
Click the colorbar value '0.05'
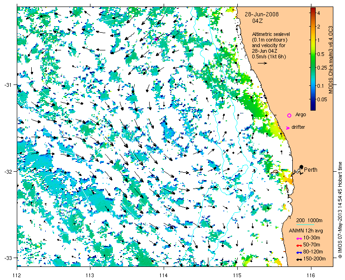tap(322, 99)
